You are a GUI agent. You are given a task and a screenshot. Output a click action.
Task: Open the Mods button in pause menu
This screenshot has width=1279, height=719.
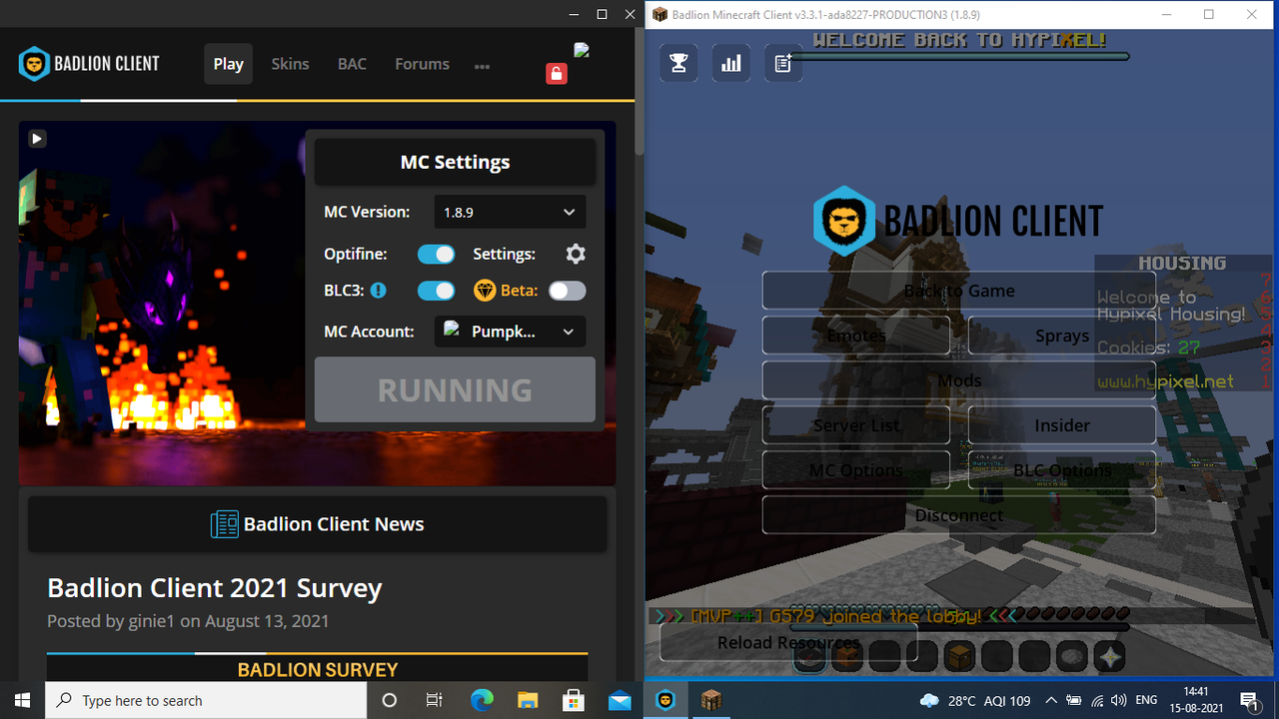(x=959, y=380)
